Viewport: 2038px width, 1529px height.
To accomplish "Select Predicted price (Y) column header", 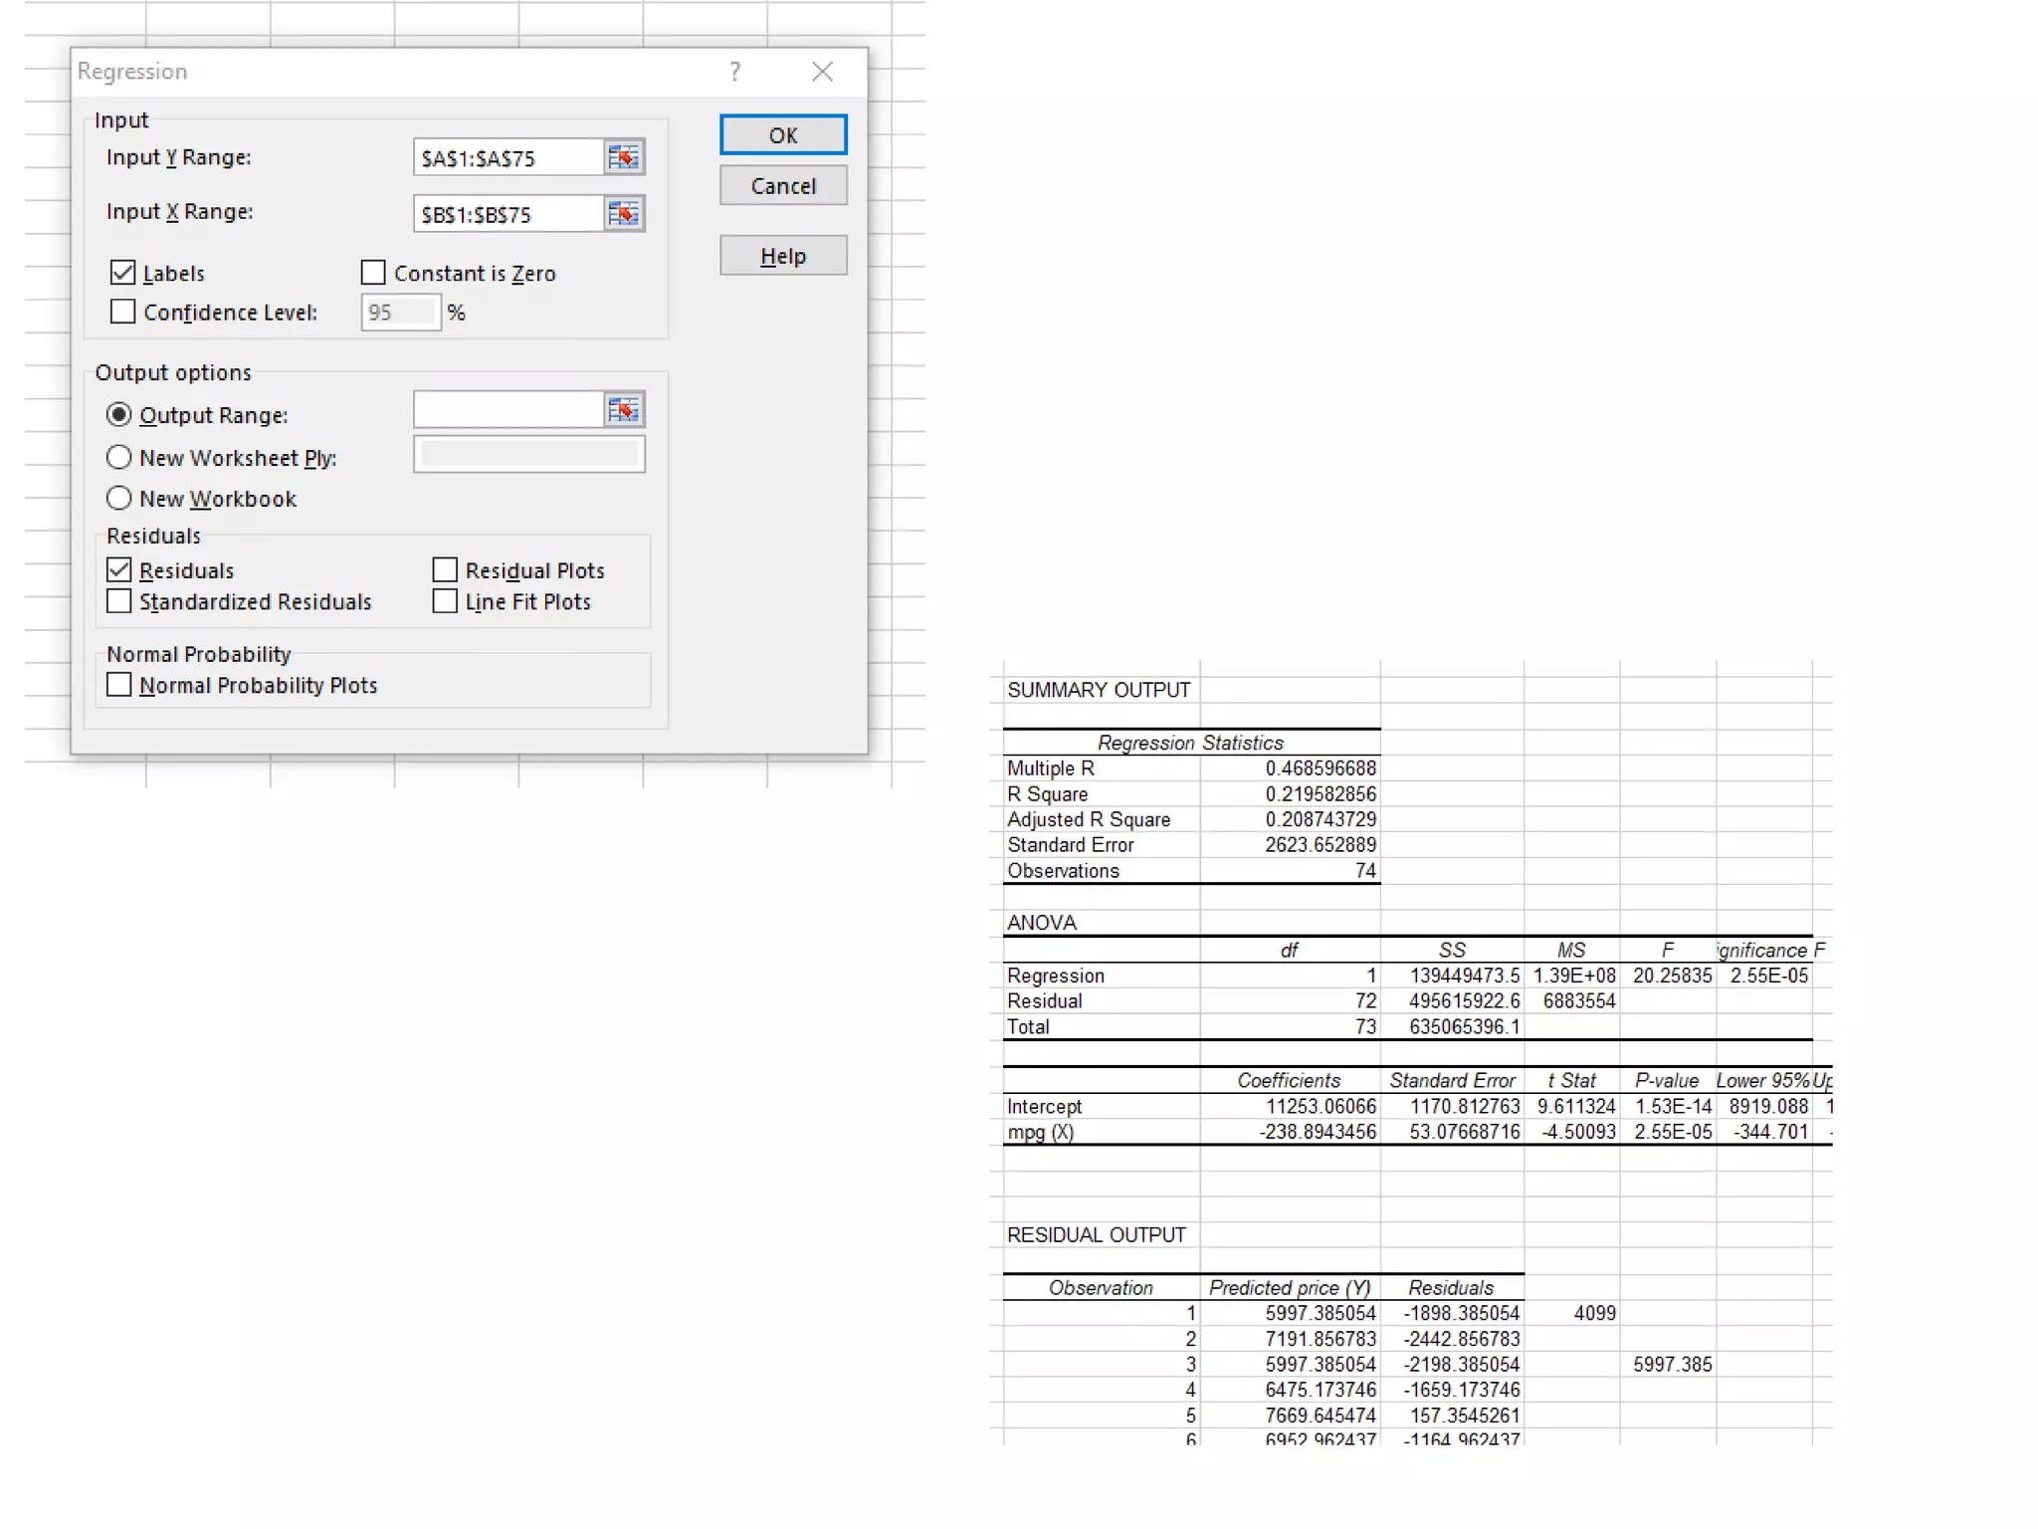I will point(1290,1288).
